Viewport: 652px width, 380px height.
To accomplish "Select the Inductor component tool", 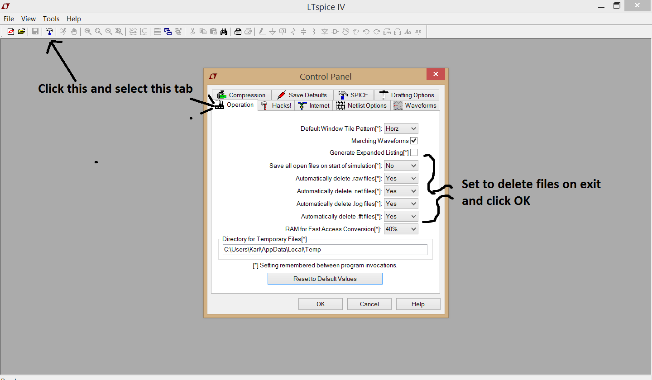I will pos(314,31).
